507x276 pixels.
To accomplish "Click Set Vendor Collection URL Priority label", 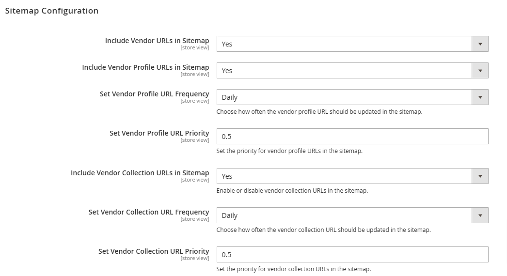I will click(x=154, y=251).
